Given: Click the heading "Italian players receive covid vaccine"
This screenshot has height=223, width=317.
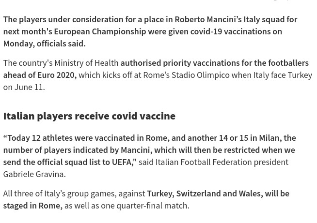Looking at the screenshot, I should click(89, 116).
